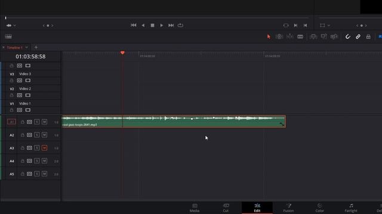382x214 pixels.
Task: Toggle timeline snapping magnet
Action: (347, 37)
